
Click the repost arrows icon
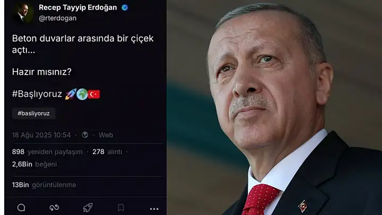tap(54, 208)
